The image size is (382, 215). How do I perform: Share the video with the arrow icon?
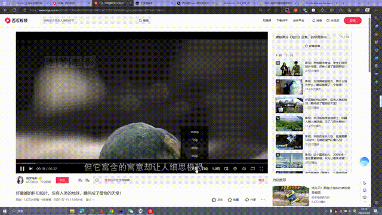tap(250, 199)
